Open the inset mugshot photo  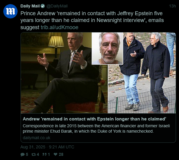[x=107, y=48]
